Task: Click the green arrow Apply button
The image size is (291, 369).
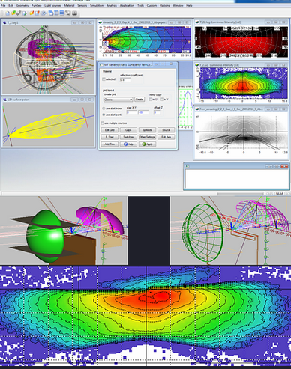Action: [x=147, y=144]
